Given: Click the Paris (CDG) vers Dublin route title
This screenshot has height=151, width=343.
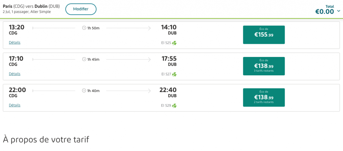Looking at the screenshot, I should point(31,6).
